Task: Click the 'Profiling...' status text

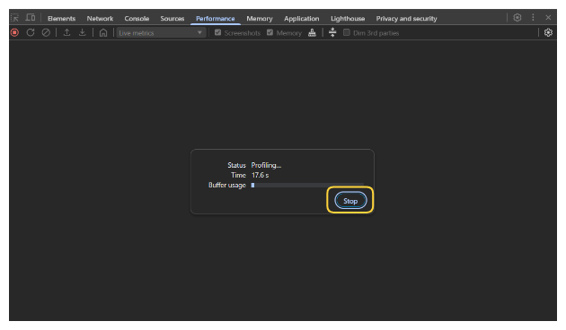Action: [267, 165]
